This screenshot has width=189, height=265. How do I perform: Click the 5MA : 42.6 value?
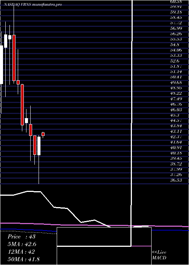22,244
